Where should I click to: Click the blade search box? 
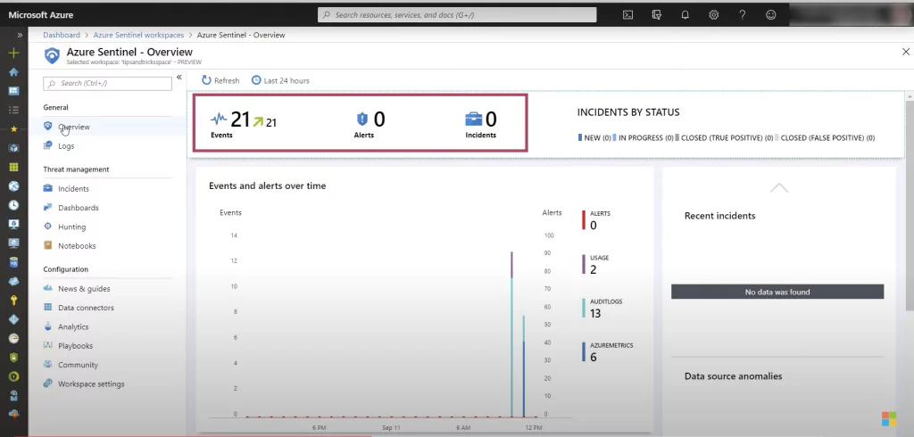[x=107, y=83]
